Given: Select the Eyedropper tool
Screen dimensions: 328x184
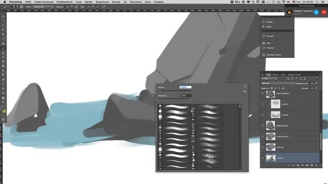Looking at the screenshot, I should point(3,39).
